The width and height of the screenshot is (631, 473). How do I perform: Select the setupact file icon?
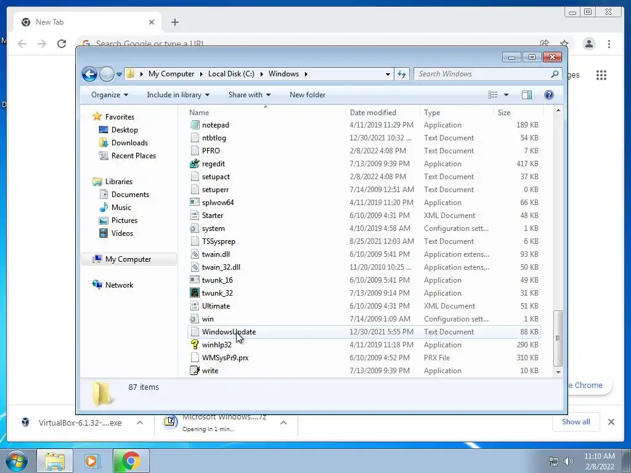click(x=195, y=177)
